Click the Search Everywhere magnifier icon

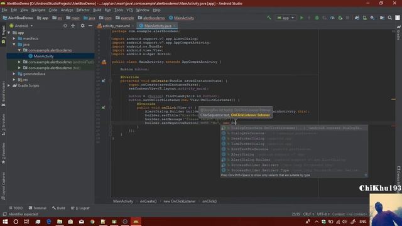389,18
